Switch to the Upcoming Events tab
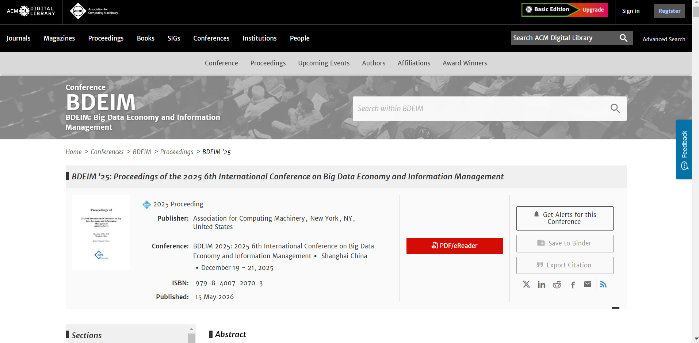 324,63
